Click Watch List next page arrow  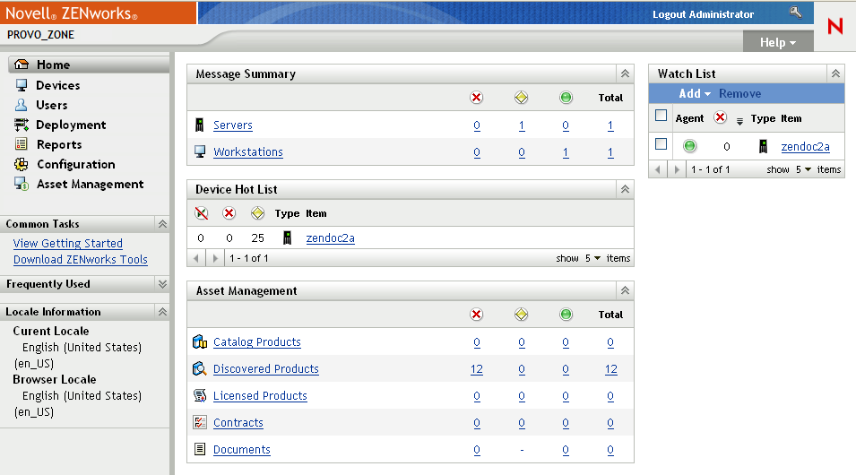tap(677, 169)
